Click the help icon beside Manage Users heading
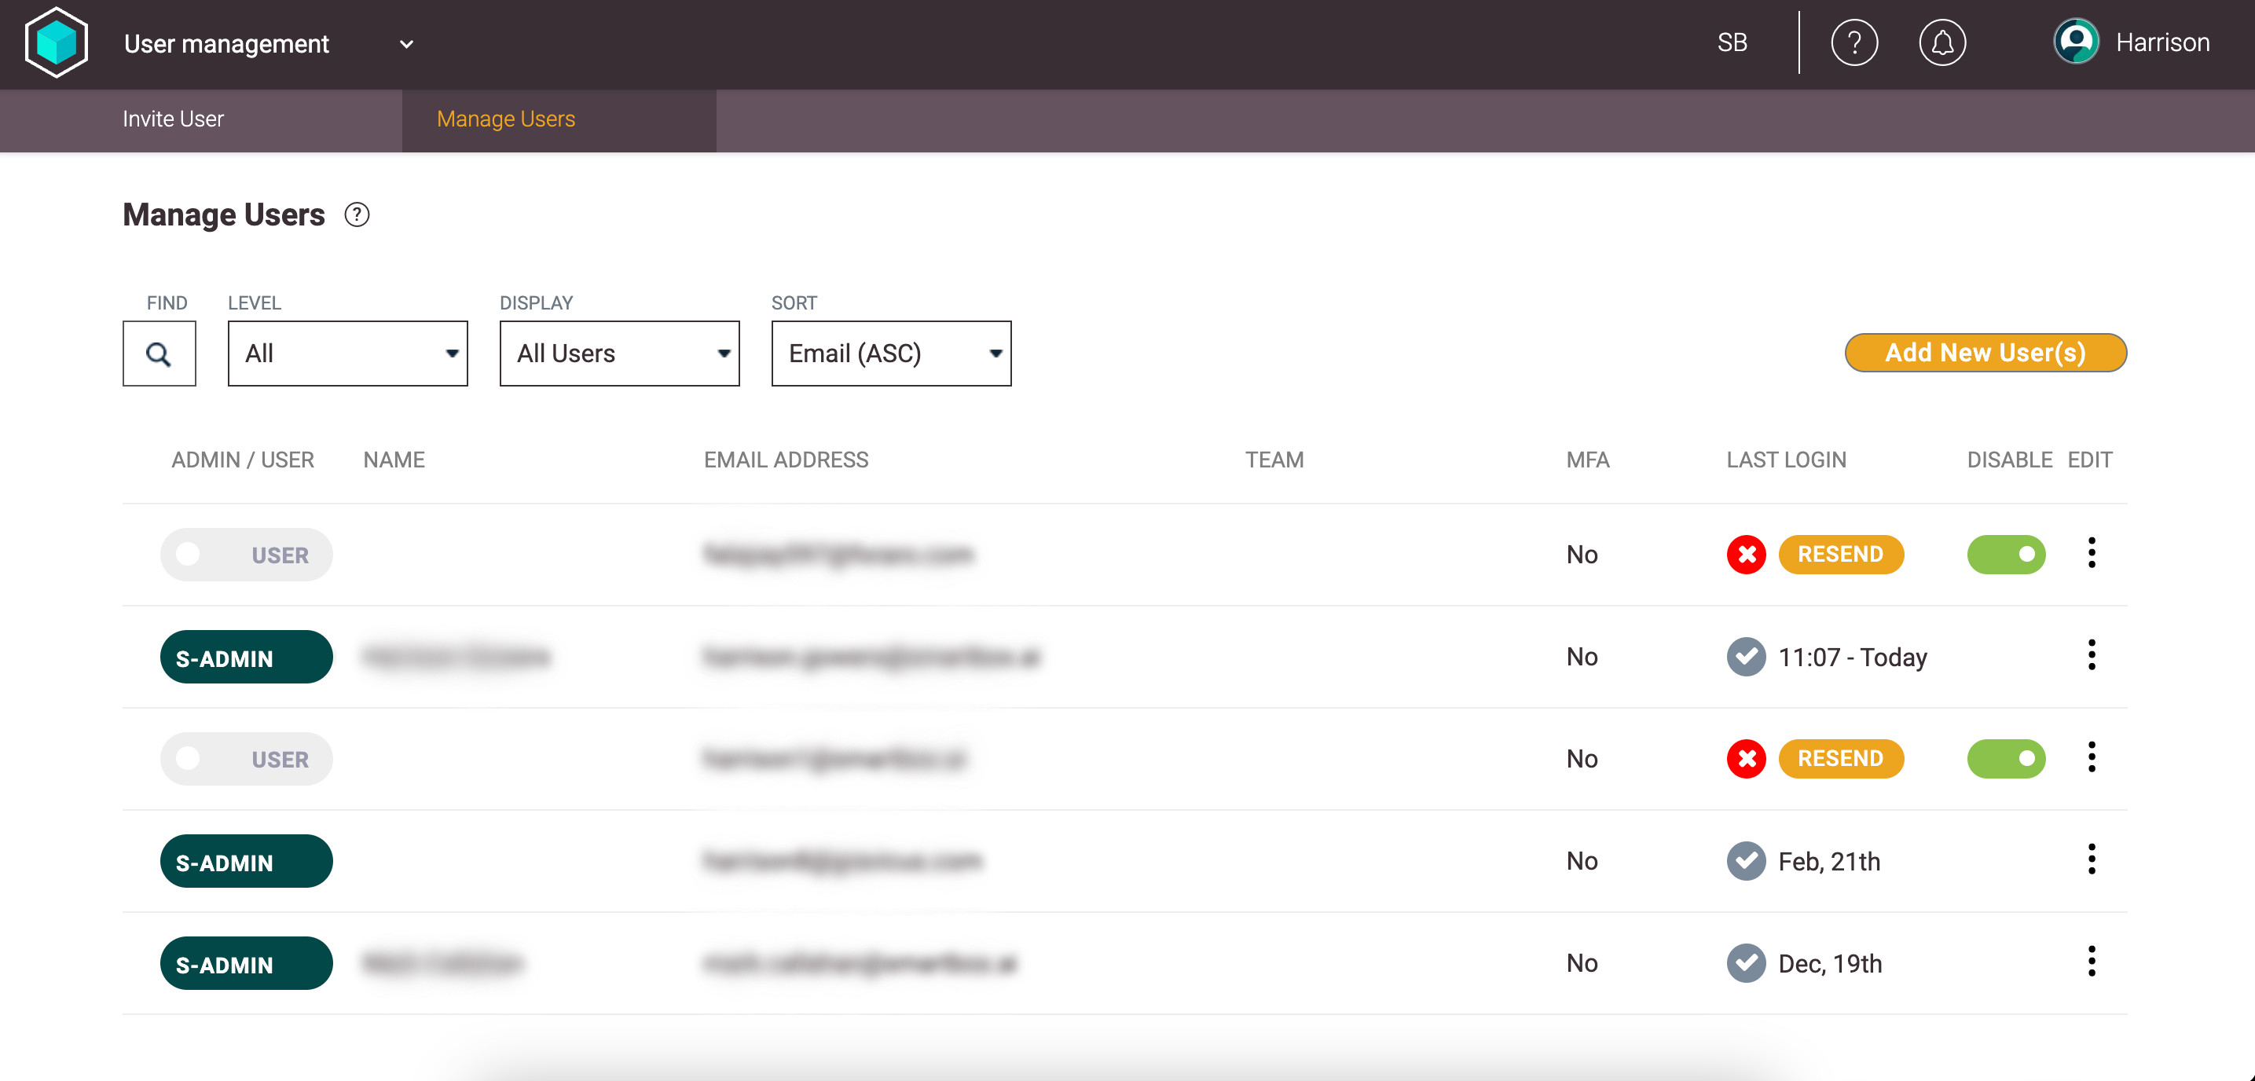Screen dimensions: 2255x1081 point(356,214)
